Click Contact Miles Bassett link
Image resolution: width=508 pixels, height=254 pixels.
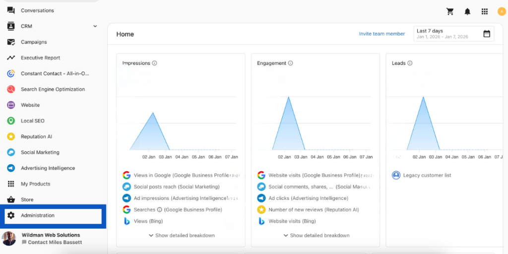tap(55, 243)
